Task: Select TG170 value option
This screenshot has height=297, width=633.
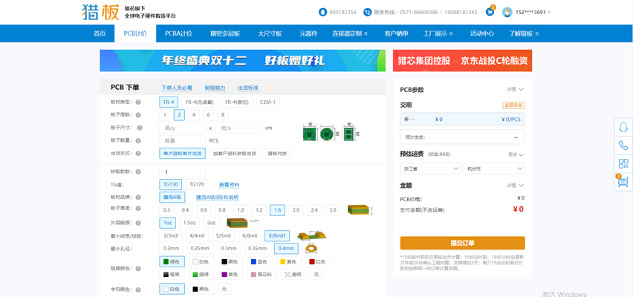Action: pyautogui.click(x=196, y=184)
